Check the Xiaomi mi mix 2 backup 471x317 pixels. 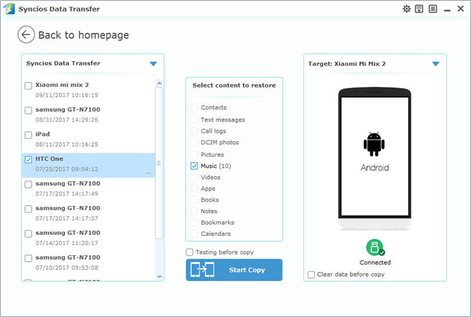tap(28, 85)
